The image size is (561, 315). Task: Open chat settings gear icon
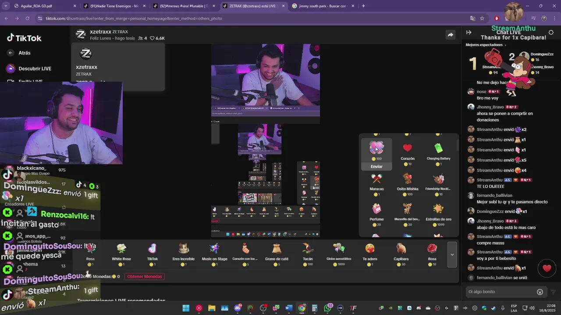551,32
